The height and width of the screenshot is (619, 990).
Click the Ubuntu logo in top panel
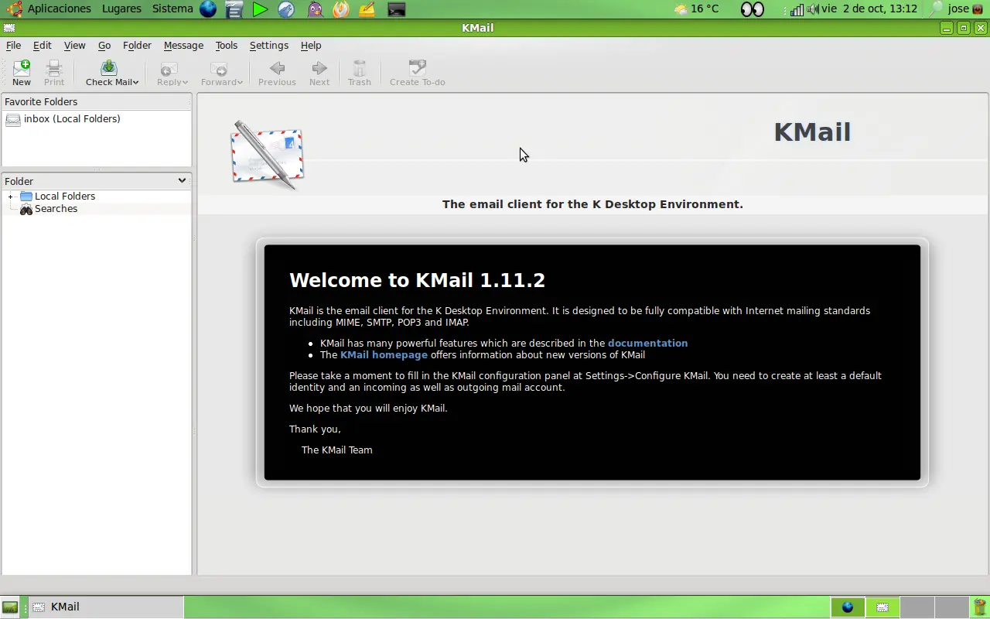pos(14,9)
